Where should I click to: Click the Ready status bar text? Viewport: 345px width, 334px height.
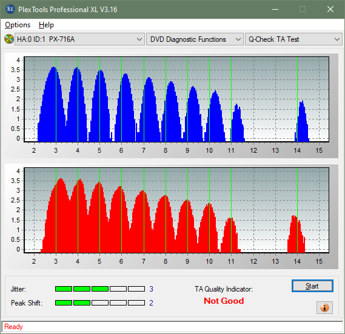pos(13,327)
